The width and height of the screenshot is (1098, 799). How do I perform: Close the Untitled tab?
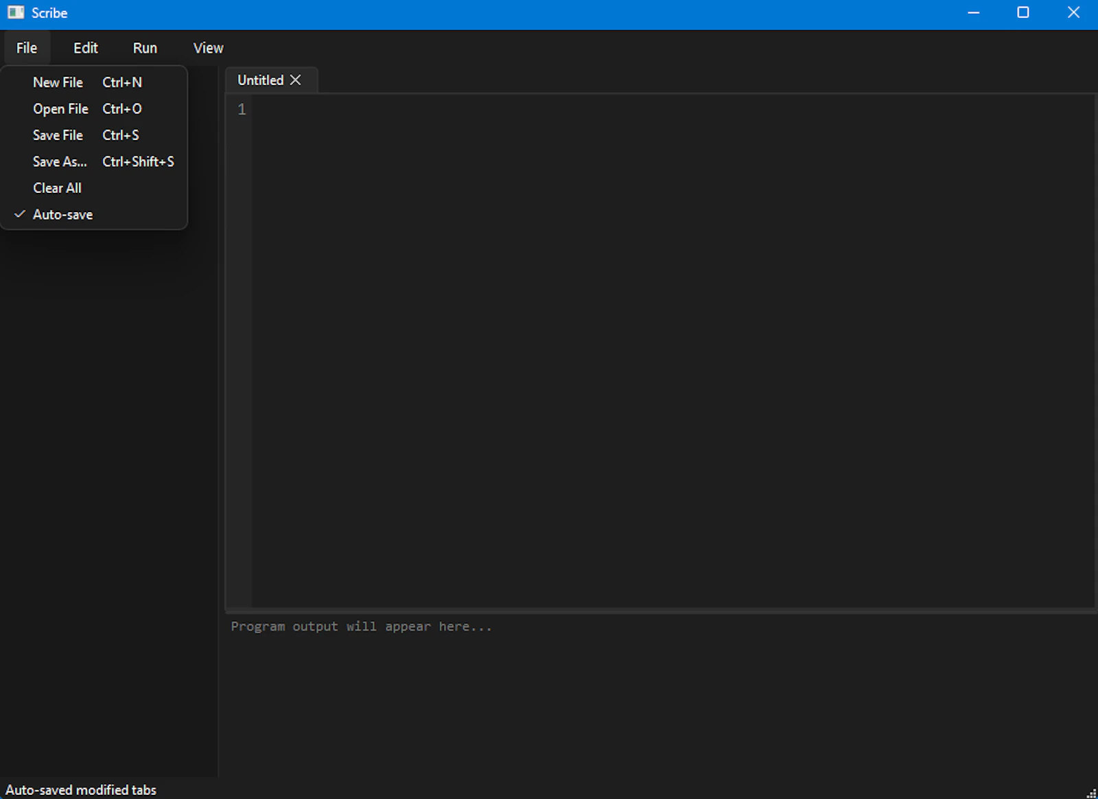tap(296, 80)
